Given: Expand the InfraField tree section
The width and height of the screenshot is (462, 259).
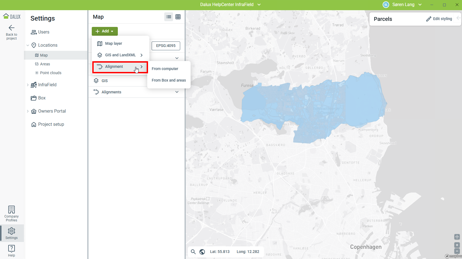Looking at the screenshot, I should point(28,85).
